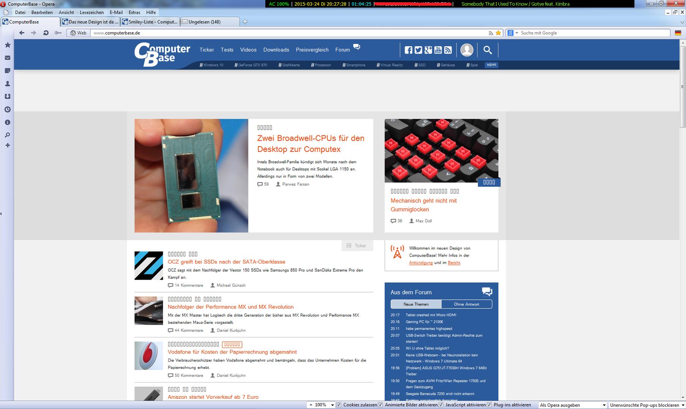Image resolution: width=686 pixels, height=409 pixels.
Task: Go back with the browser back arrow
Action: pyautogui.click(x=22, y=33)
